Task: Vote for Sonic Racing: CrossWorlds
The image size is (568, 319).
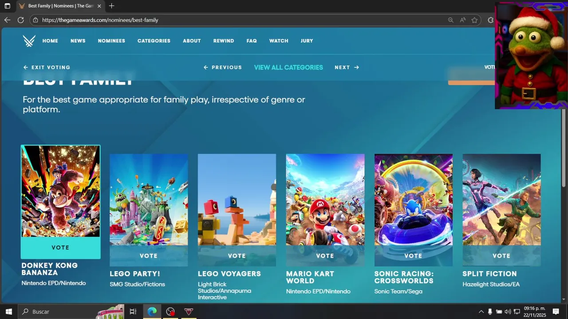Action: coord(413,256)
